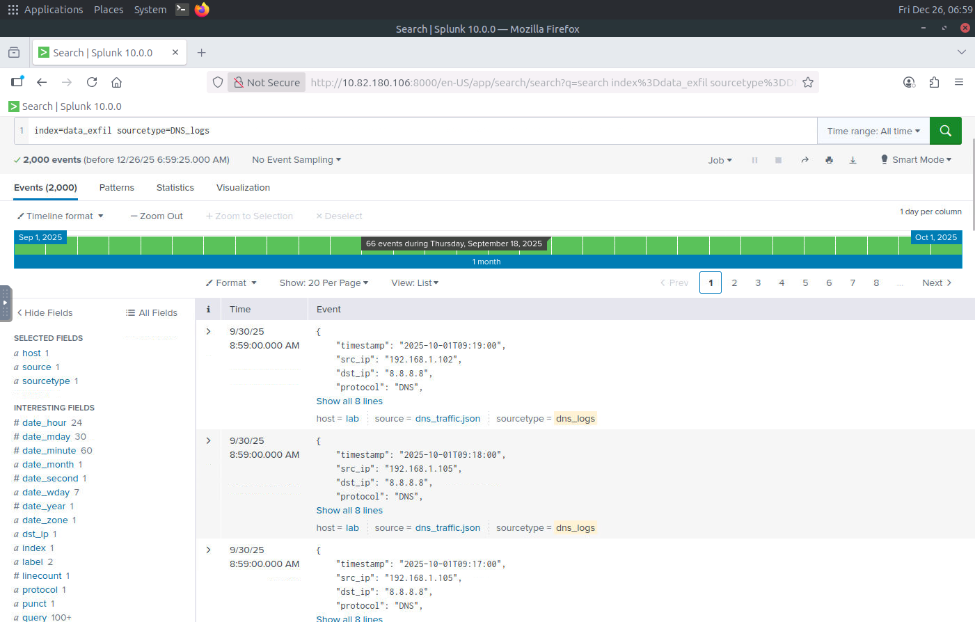This screenshot has width=975, height=622.
Task: Bookmark page with the star icon
Action: 807,82
